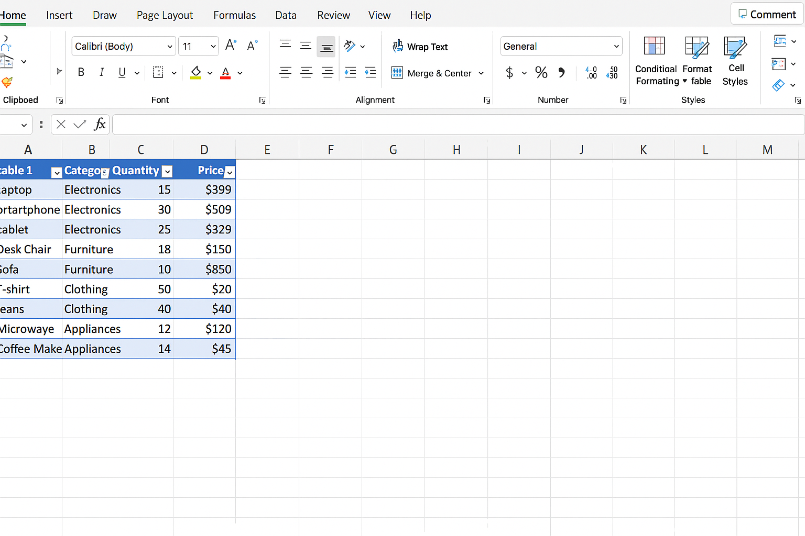Apply yellow fill color bucket
Image resolution: width=805 pixels, height=536 pixels.
pyautogui.click(x=196, y=72)
